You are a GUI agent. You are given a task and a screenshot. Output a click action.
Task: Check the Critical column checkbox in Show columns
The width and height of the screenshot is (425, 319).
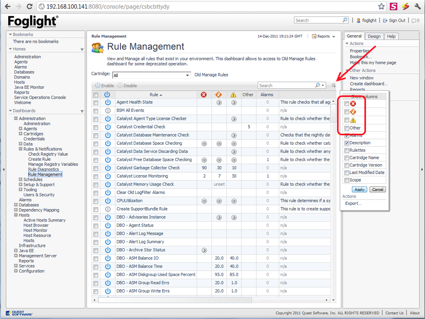[x=347, y=112]
